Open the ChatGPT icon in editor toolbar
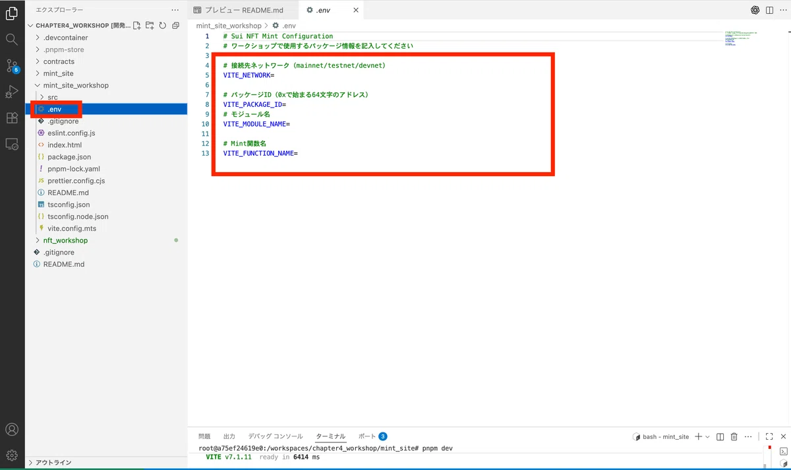The image size is (791, 470). [x=755, y=10]
